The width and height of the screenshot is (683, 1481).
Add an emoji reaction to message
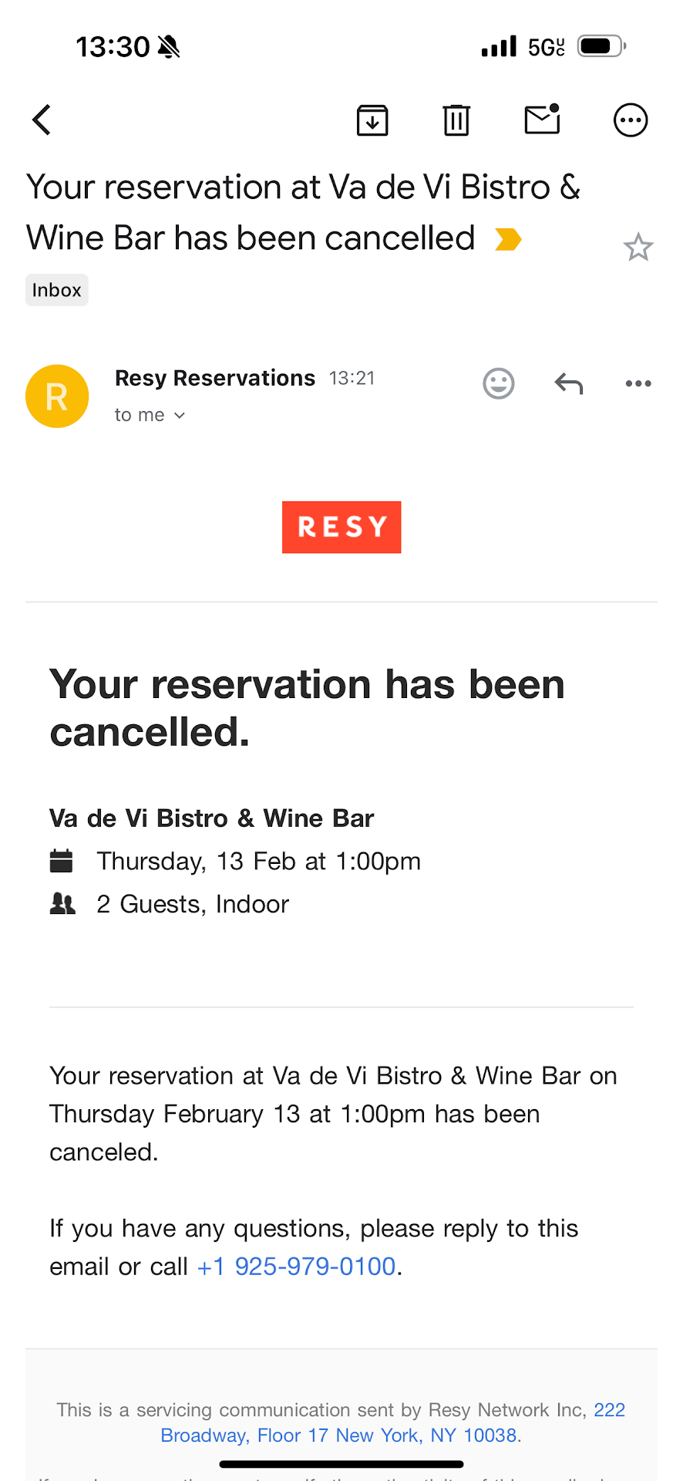pyautogui.click(x=499, y=383)
